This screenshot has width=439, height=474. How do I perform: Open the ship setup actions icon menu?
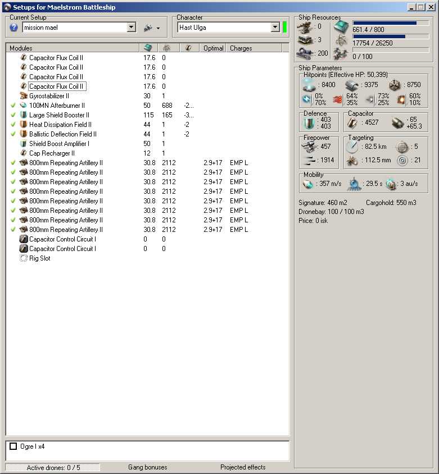click(148, 28)
